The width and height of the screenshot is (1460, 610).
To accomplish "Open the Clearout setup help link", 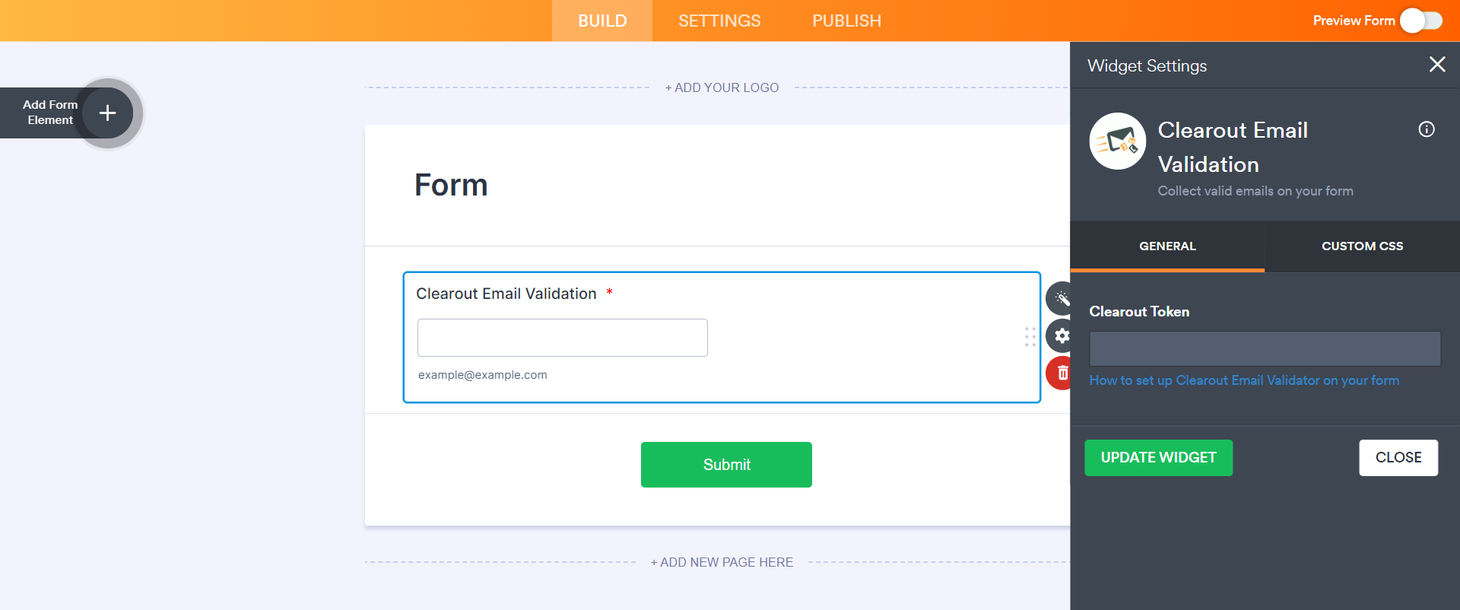I will [x=1244, y=380].
